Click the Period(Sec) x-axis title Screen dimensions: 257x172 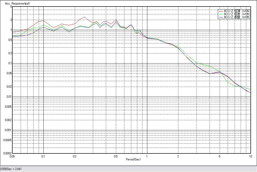133,159
